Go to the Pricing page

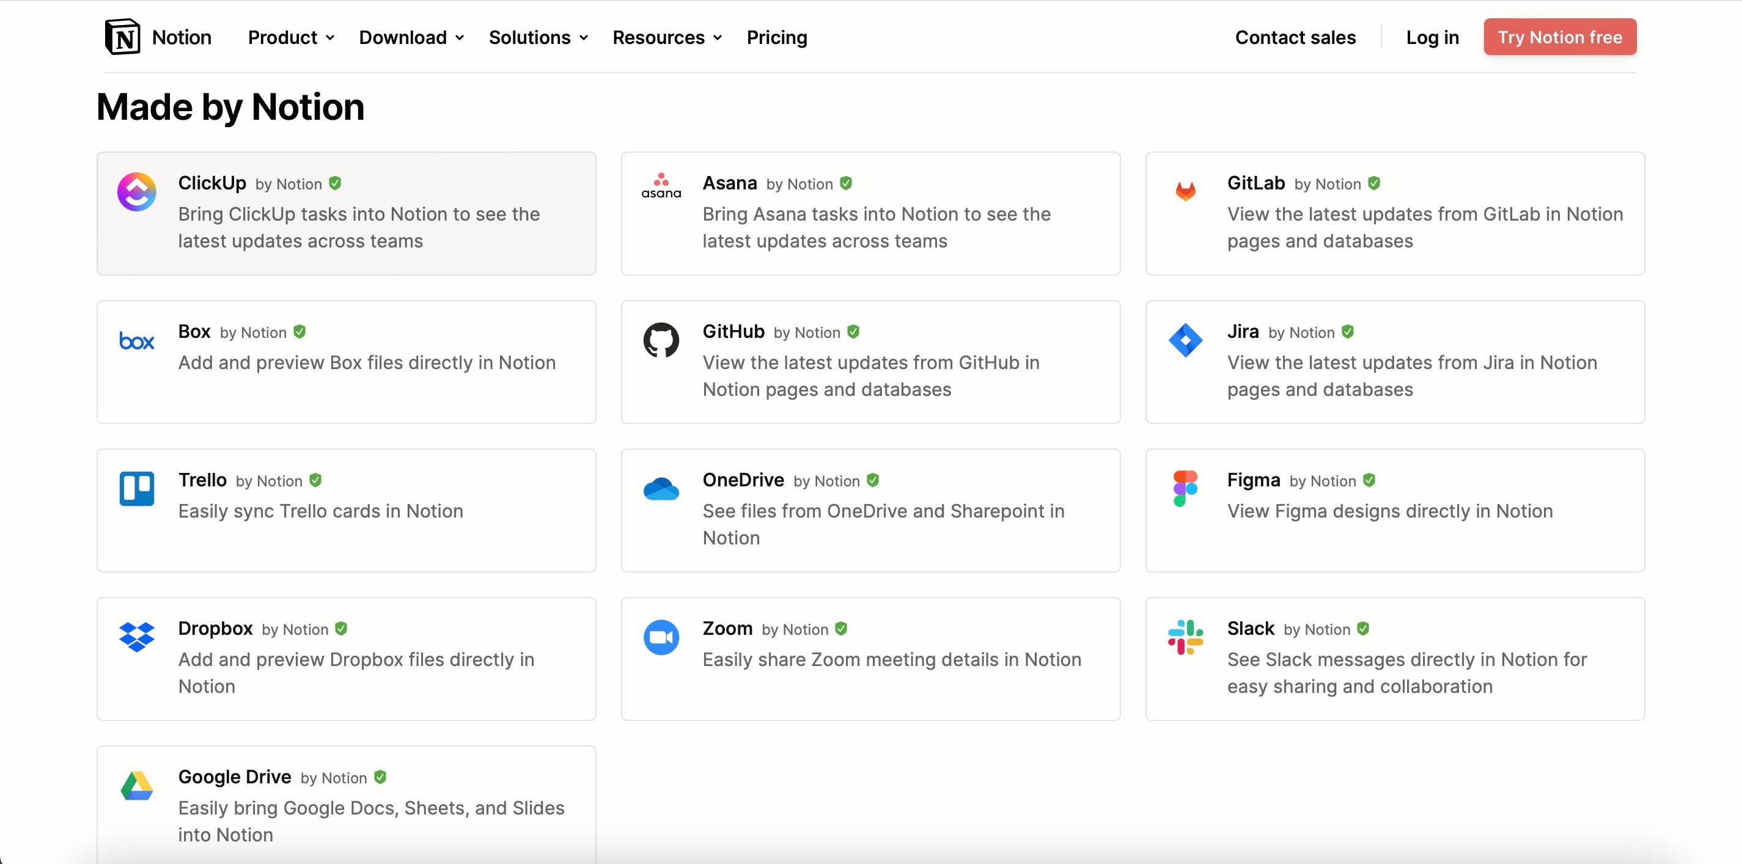click(x=776, y=37)
